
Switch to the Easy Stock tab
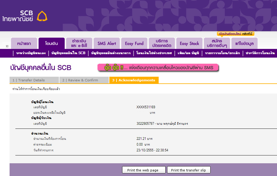(189, 43)
